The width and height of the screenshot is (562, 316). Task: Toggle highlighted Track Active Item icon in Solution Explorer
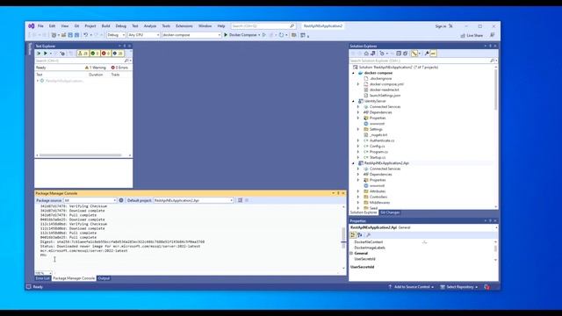[x=414, y=54]
